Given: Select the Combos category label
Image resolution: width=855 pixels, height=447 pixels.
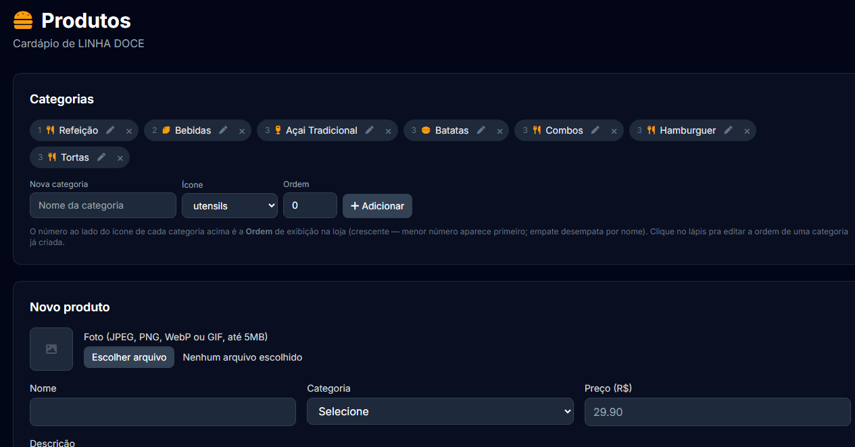Looking at the screenshot, I should [x=564, y=130].
